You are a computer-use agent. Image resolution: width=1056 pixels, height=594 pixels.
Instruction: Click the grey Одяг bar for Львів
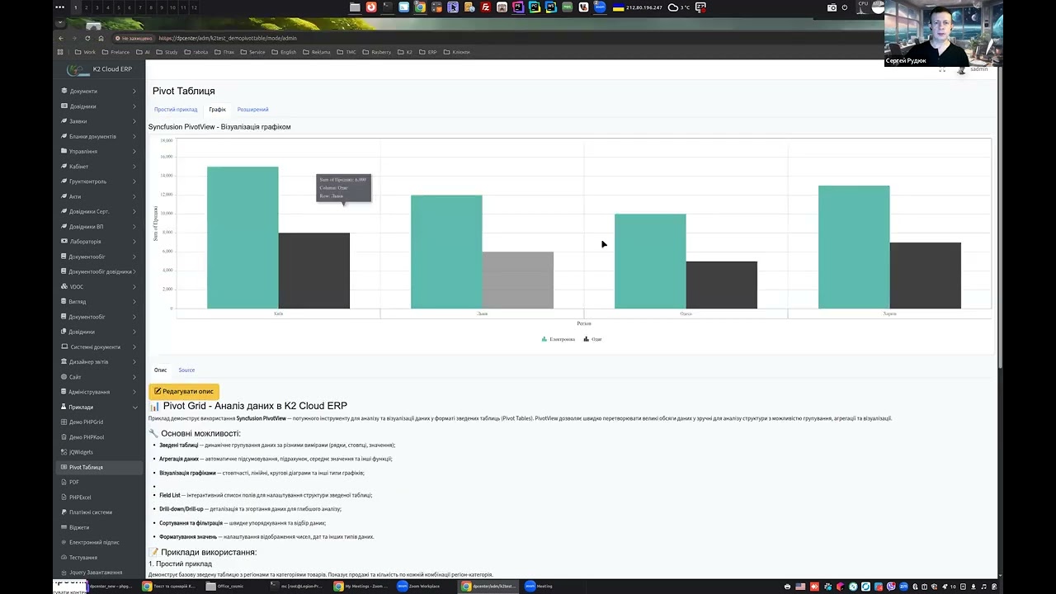click(x=517, y=280)
